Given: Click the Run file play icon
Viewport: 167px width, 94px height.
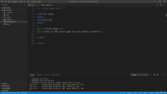Looking at the screenshot, I should [158, 5].
